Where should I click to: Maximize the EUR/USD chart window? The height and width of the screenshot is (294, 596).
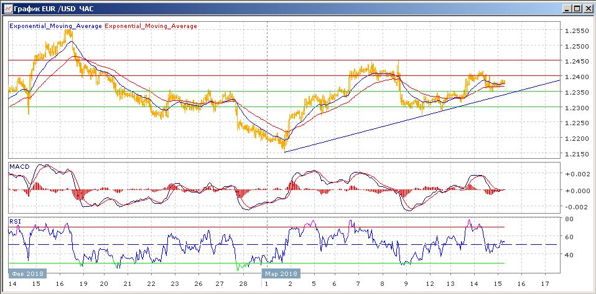coord(576,8)
